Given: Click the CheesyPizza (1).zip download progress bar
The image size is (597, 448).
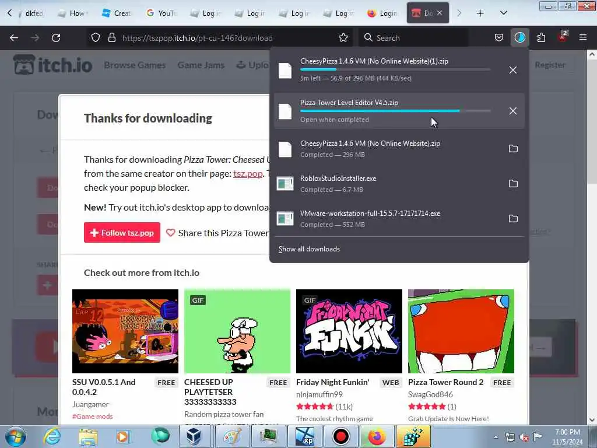Looking at the screenshot, I should [395, 70].
